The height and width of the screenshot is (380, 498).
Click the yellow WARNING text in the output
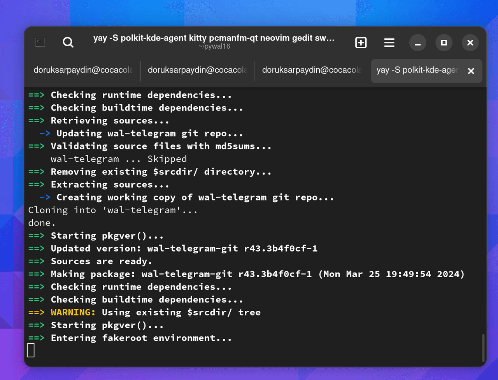tap(73, 313)
